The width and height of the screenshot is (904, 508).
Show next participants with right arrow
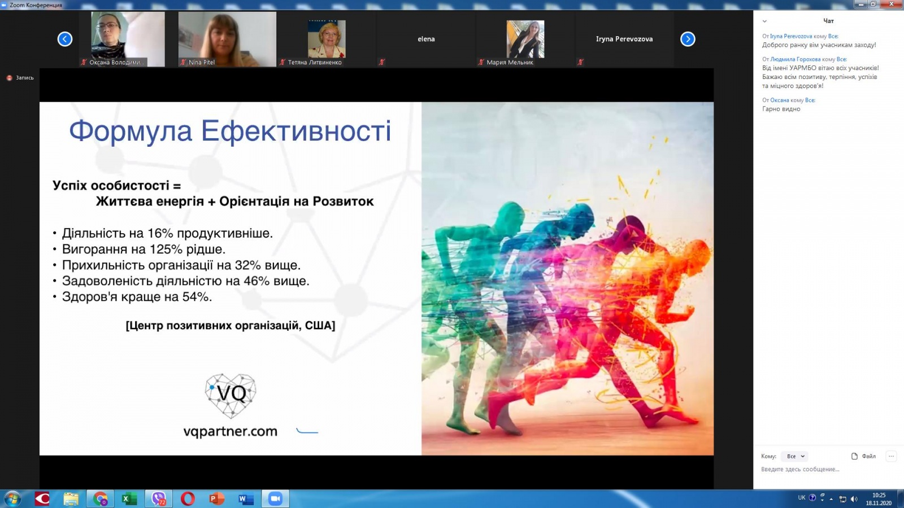[688, 39]
